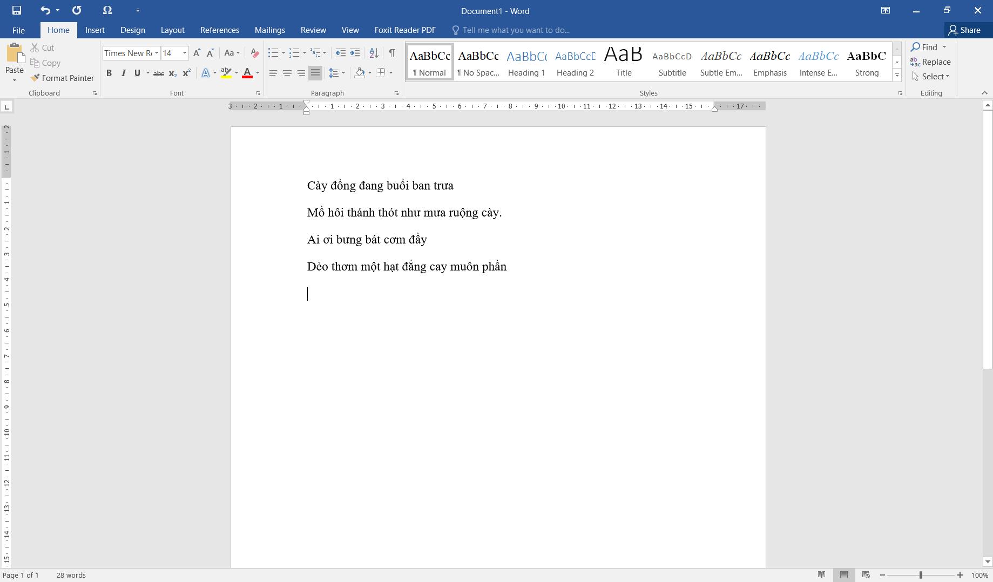Screen dimensions: 993x582
Task: Click the Paste clipboard icon
Action: [15, 54]
